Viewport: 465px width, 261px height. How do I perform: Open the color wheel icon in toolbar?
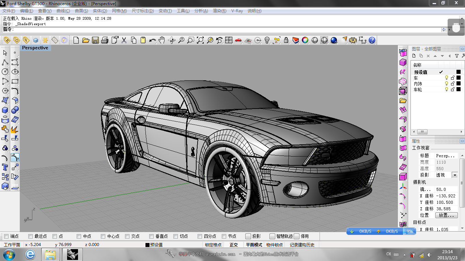pos(305,40)
